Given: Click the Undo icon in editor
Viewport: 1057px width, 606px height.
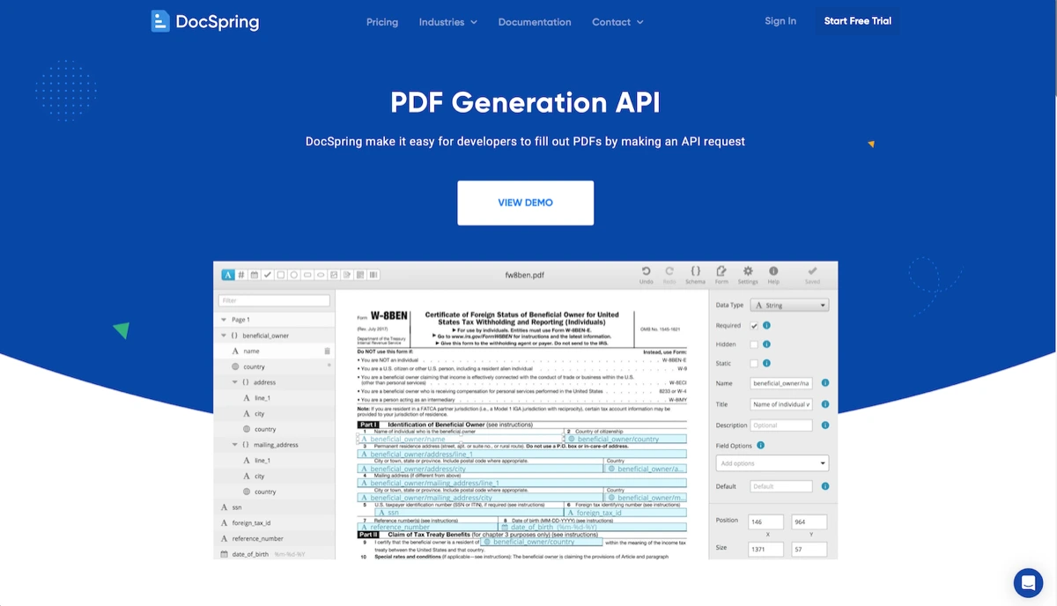Looking at the screenshot, I should (x=646, y=274).
